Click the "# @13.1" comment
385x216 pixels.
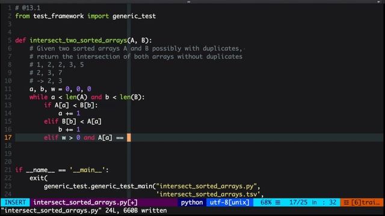pos(28,8)
